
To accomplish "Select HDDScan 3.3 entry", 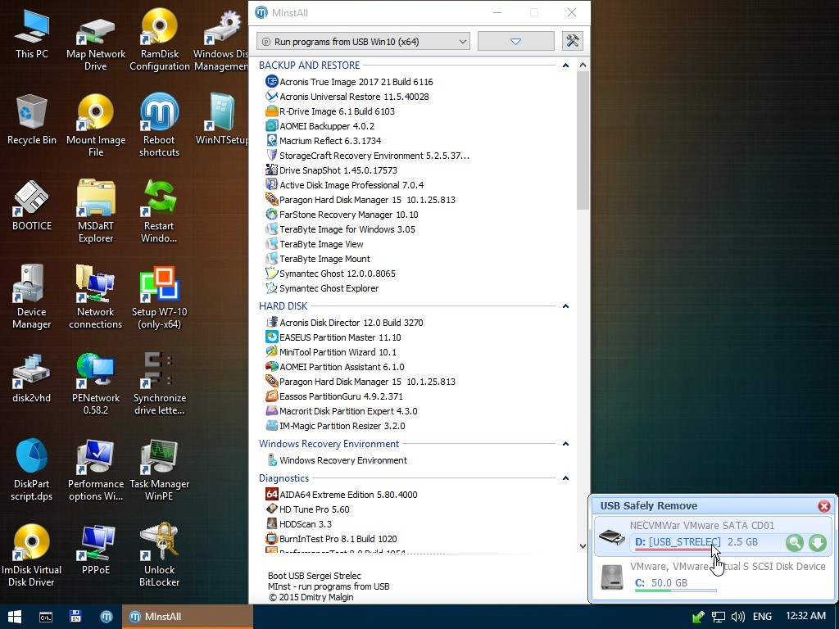I will 299,524.
